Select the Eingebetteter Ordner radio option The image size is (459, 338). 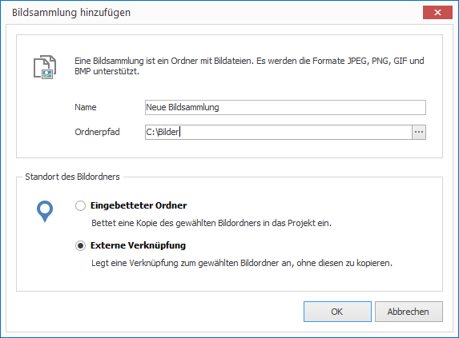tap(80, 206)
